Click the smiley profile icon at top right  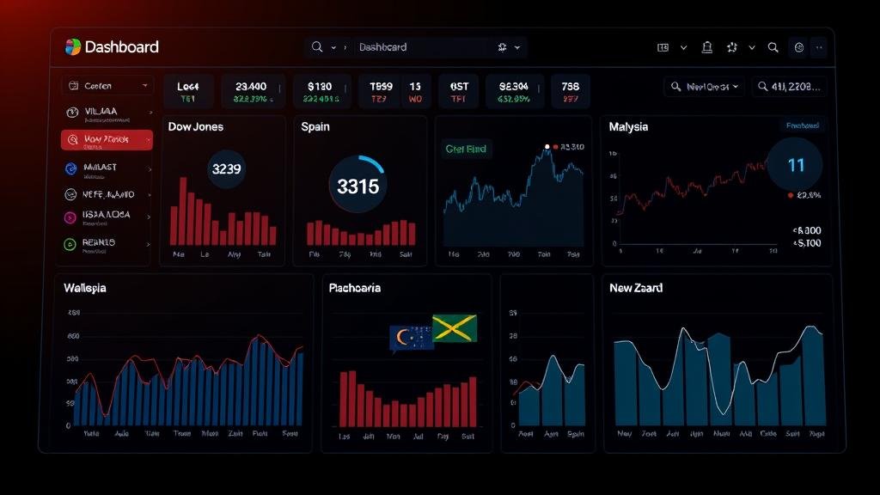(797, 48)
